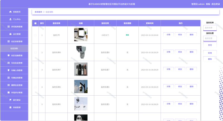Check the box for row 监控名称8

point(35,52)
